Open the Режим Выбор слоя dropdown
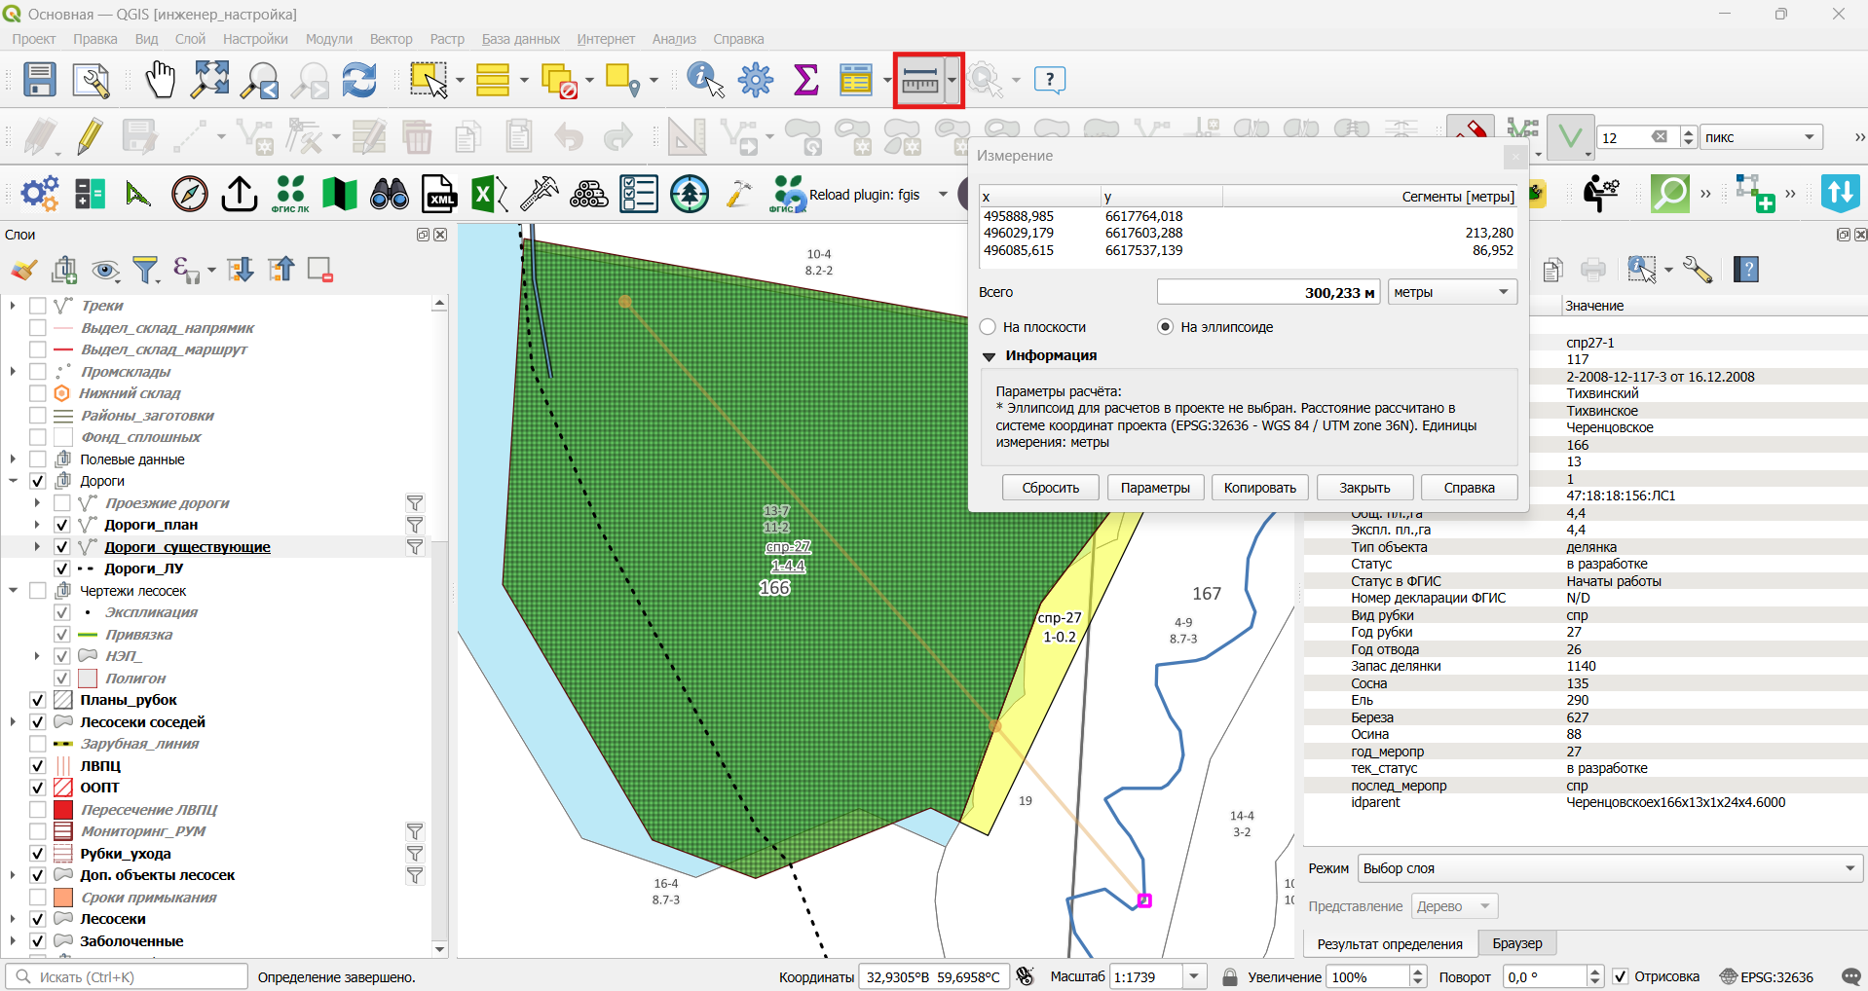 coord(1610,868)
